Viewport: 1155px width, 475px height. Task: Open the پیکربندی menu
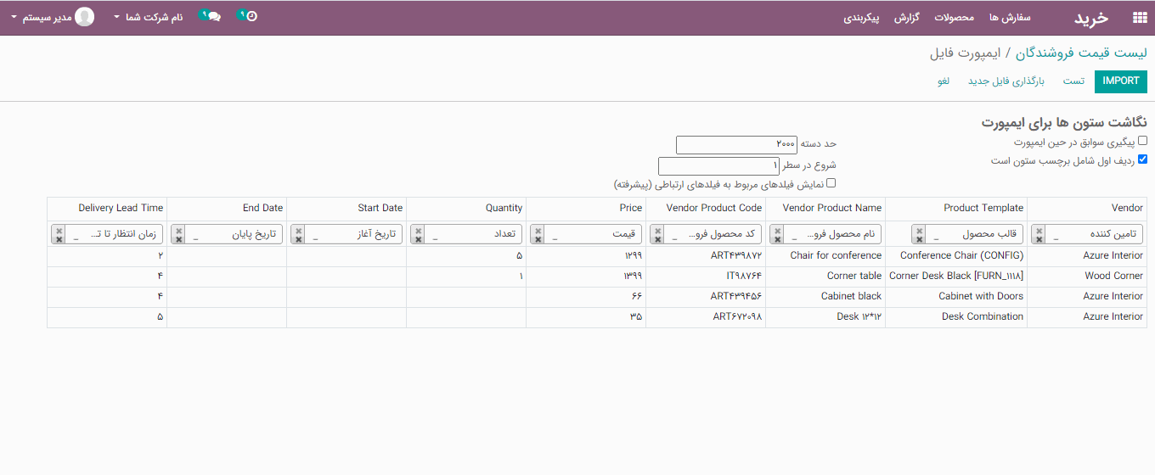pos(861,17)
